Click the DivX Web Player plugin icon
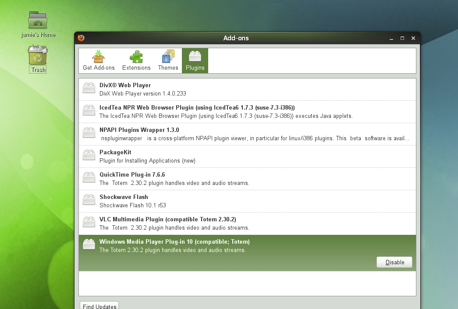This screenshot has height=309, width=458. point(89,88)
